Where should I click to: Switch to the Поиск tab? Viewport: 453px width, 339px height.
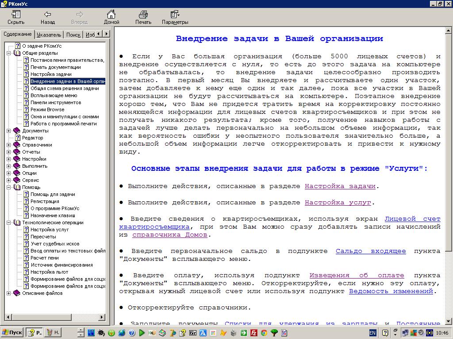click(73, 34)
